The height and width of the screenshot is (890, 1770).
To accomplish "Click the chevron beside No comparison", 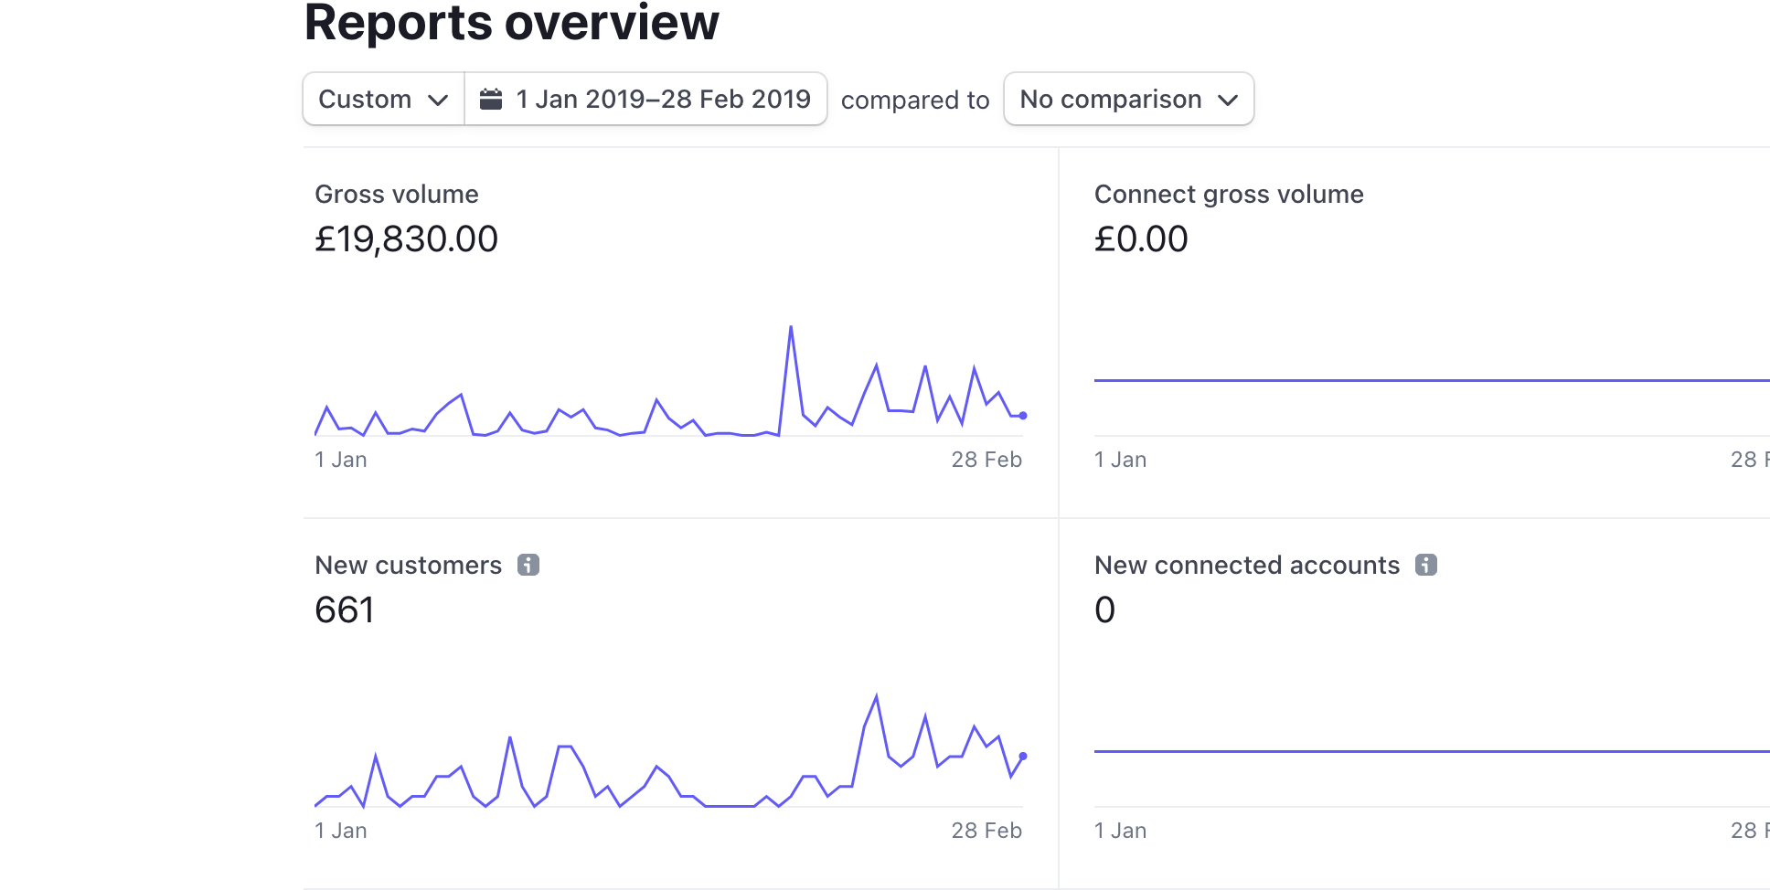I will [1228, 100].
